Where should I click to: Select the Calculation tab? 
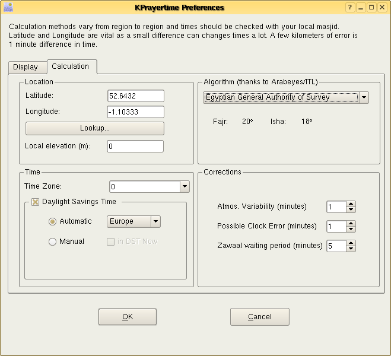click(71, 66)
